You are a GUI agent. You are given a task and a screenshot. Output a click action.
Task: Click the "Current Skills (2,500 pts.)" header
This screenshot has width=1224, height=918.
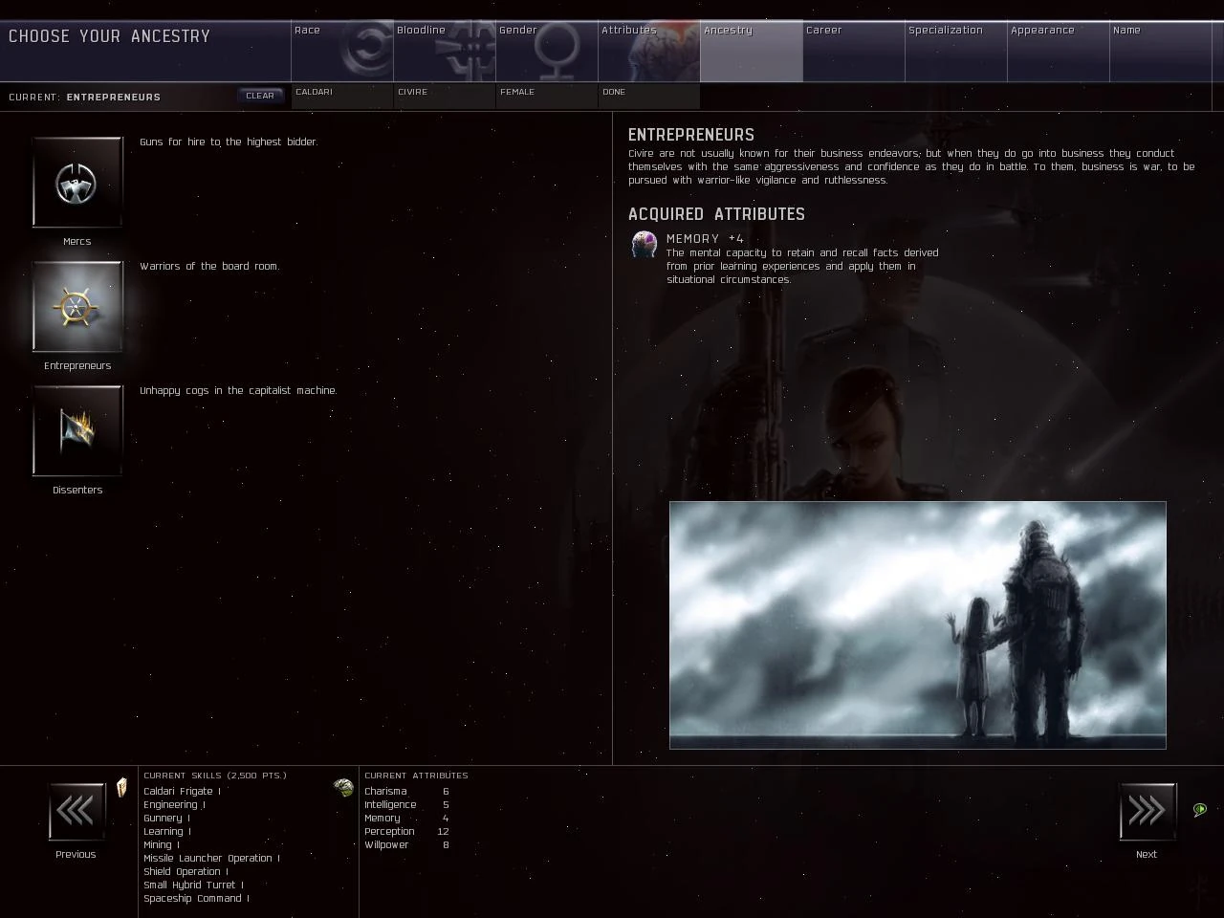pyautogui.click(x=215, y=776)
